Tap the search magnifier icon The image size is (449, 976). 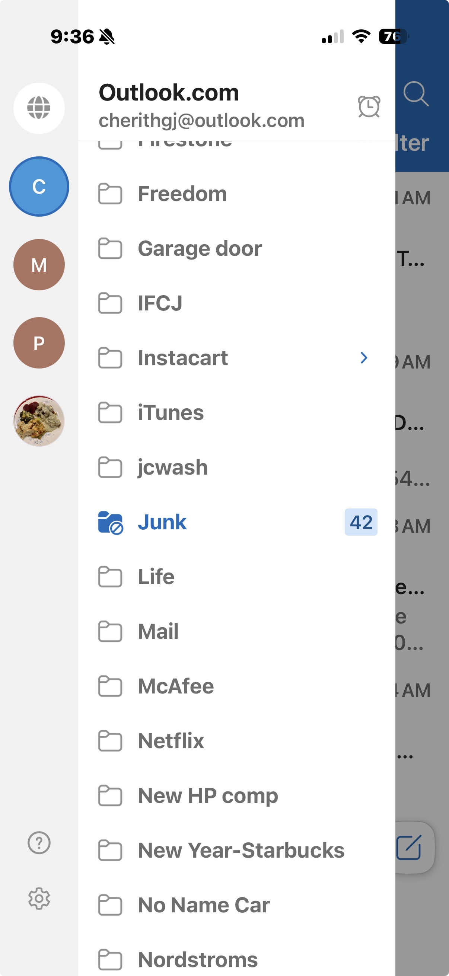(x=415, y=93)
